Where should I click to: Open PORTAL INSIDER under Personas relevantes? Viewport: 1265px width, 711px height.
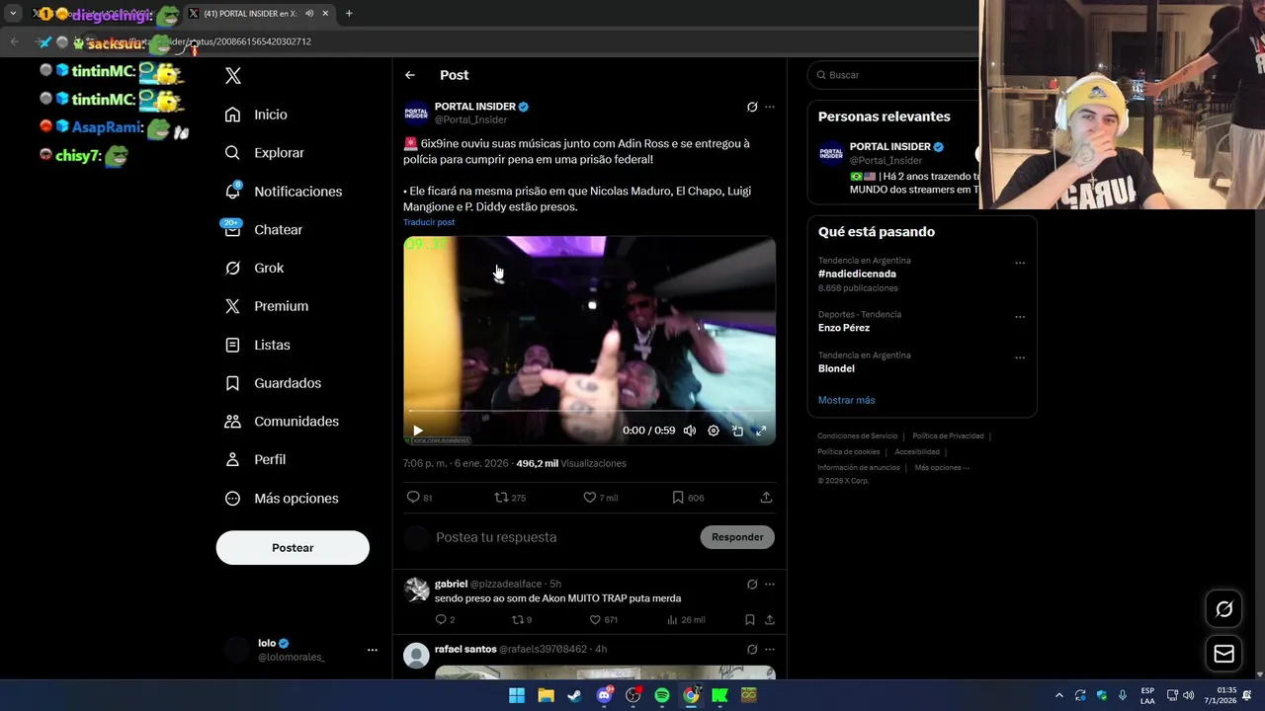[x=889, y=146]
